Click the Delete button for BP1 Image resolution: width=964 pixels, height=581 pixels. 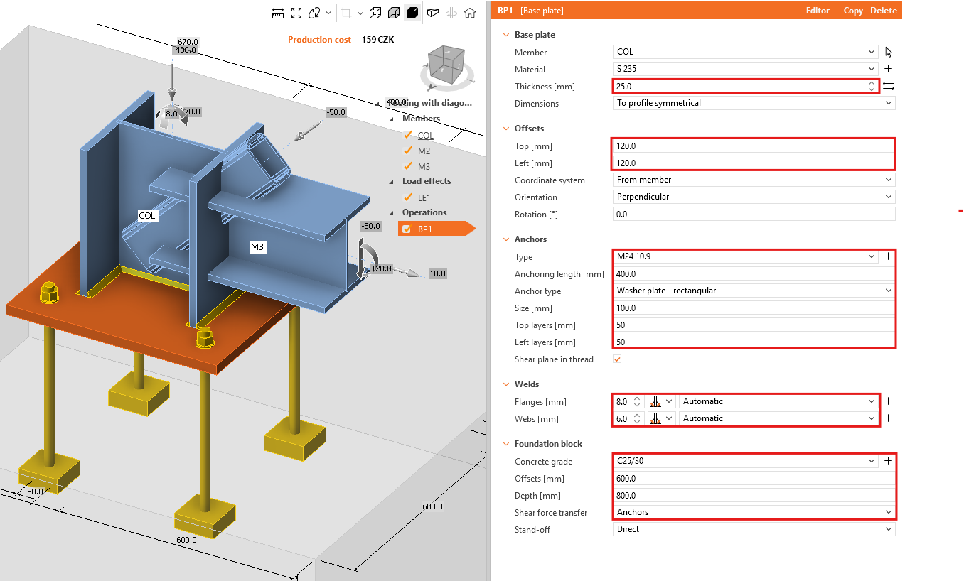884,11
